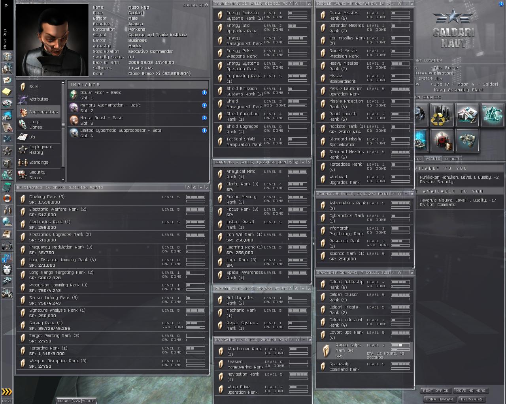Click the pale face icon in sidebar
The image size is (506, 404).
[x=7, y=269]
